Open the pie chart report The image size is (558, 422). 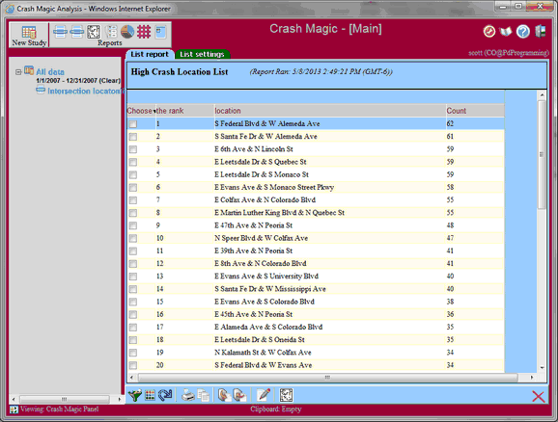127,32
